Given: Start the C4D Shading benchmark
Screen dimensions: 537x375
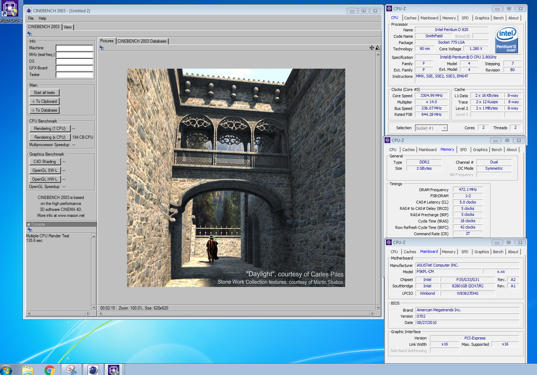Looking at the screenshot, I should click(x=45, y=162).
